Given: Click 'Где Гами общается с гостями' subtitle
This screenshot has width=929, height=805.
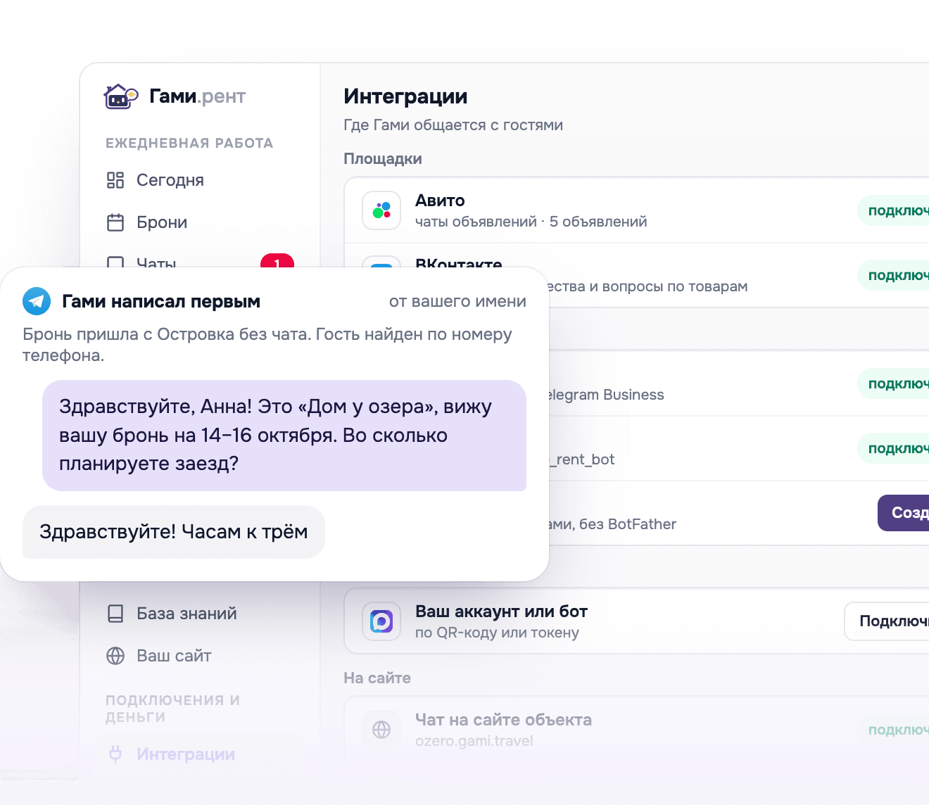Looking at the screenshot, I should (x=453, y=125).
